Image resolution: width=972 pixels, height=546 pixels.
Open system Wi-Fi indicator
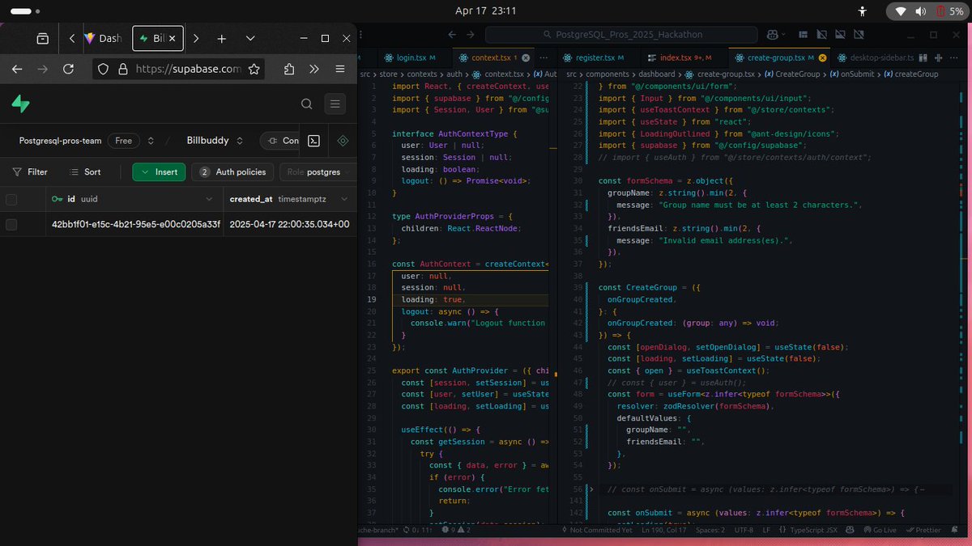899,11
